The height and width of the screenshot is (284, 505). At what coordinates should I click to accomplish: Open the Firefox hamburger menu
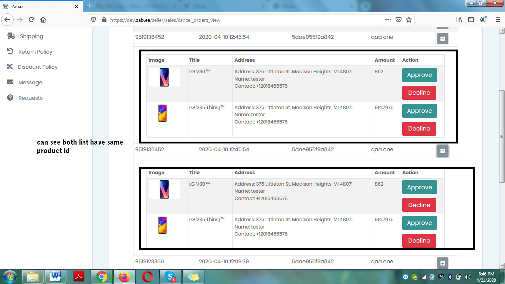click(x=498, y=20)
